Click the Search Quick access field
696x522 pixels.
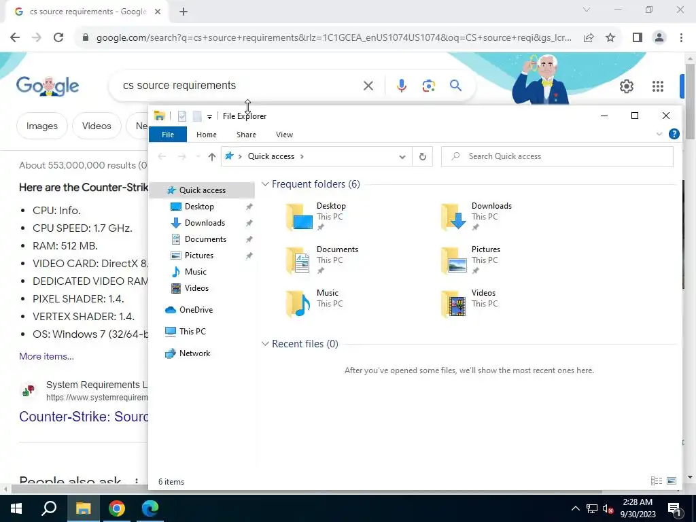click(557, 156)
